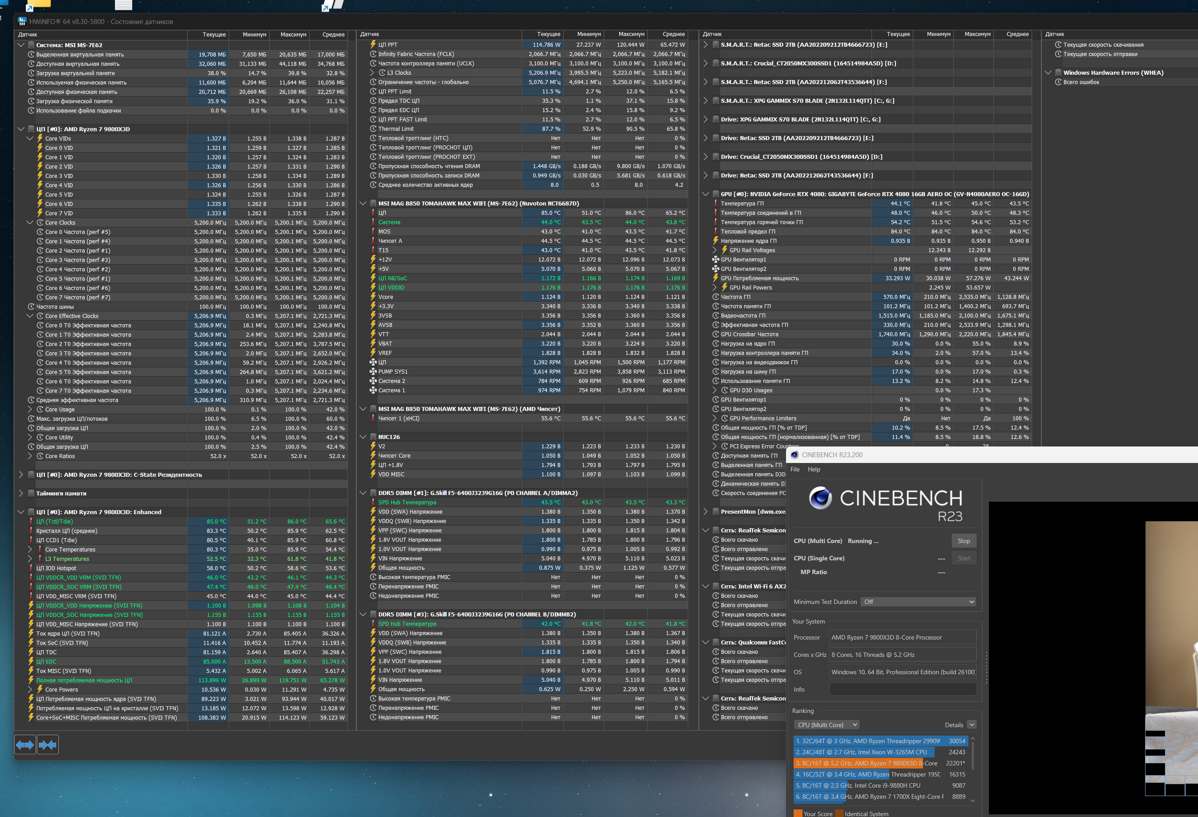
Task: Click the Cinebench logo icon in title bar
Action: coord(795,455)
